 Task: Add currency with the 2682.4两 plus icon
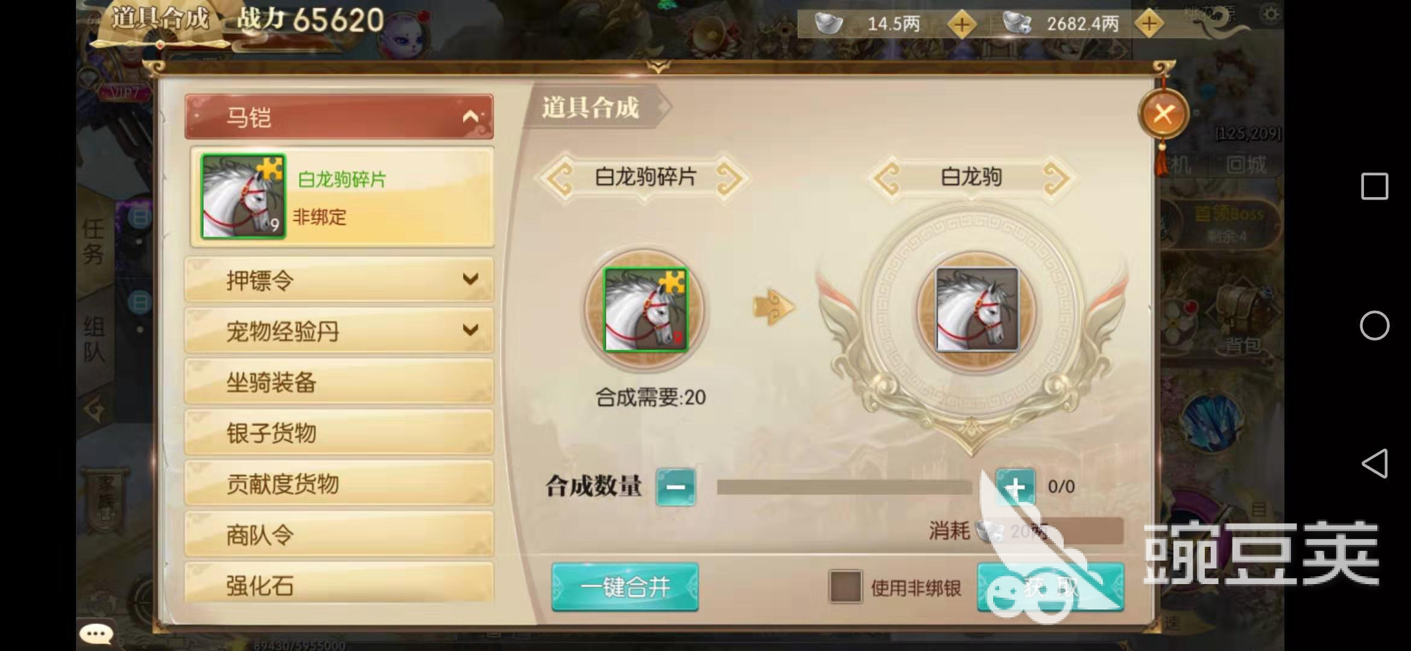coord(1149,24)
